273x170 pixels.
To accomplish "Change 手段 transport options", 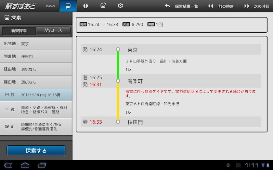I will [x=36, y=110].
